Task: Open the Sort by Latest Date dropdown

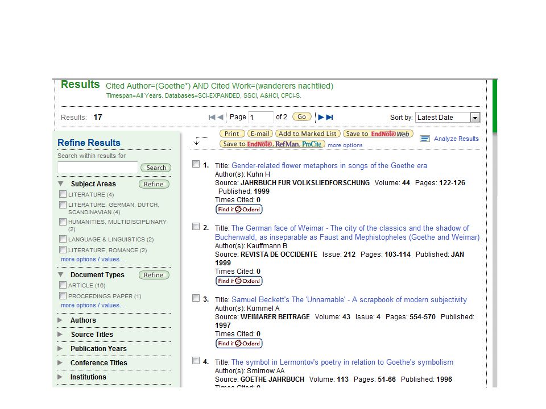Action: [x=448, y=118]
